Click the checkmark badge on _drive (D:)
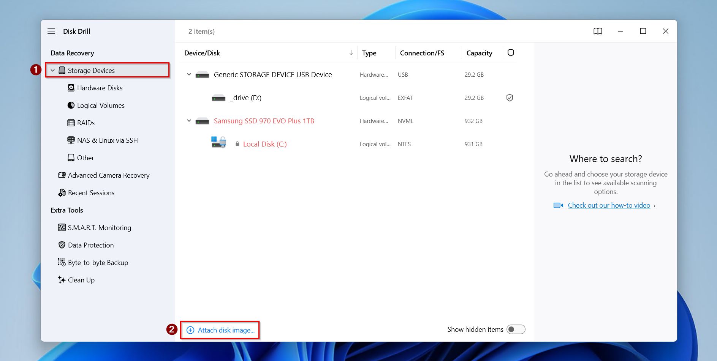 (x=510, y=98)
